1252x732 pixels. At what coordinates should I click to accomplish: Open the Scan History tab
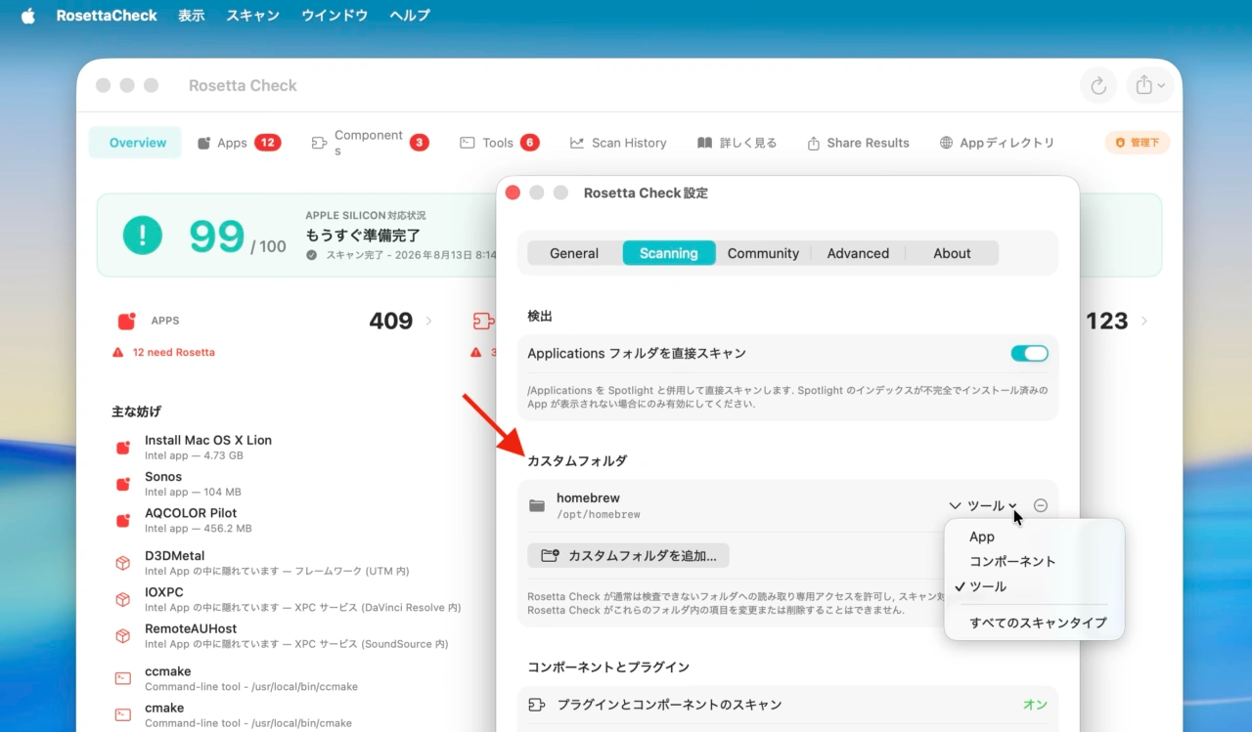618,143
